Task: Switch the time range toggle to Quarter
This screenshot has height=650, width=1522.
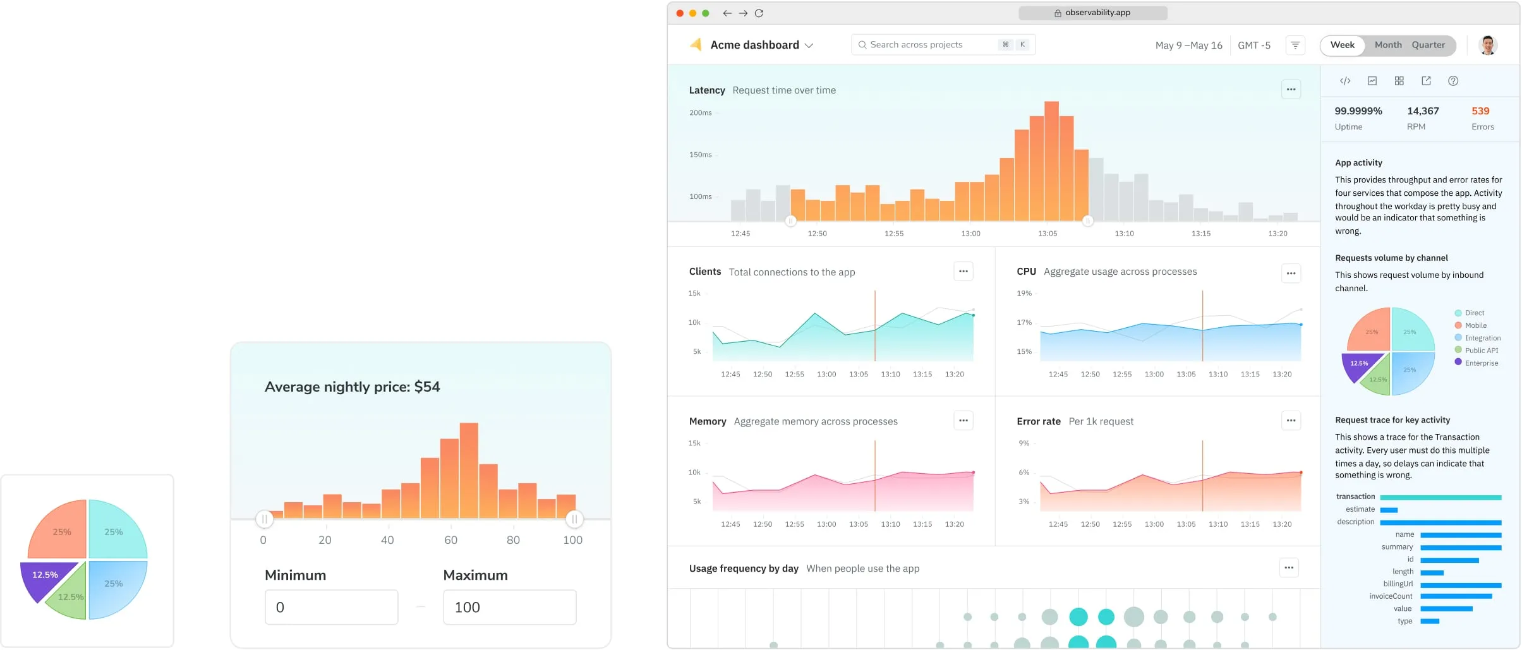Action: click(x=1428, y=45)
